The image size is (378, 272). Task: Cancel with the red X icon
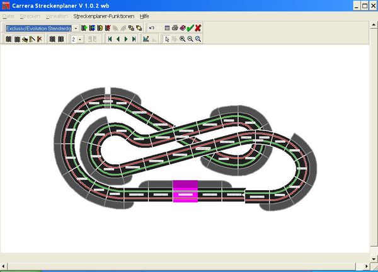198,28
